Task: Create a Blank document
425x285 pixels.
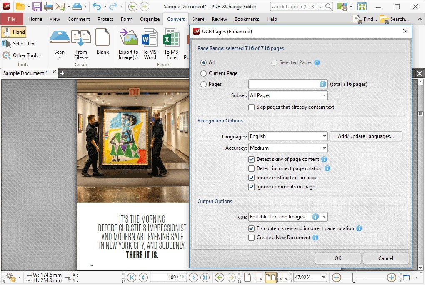Action: click(x=103, y=44)
